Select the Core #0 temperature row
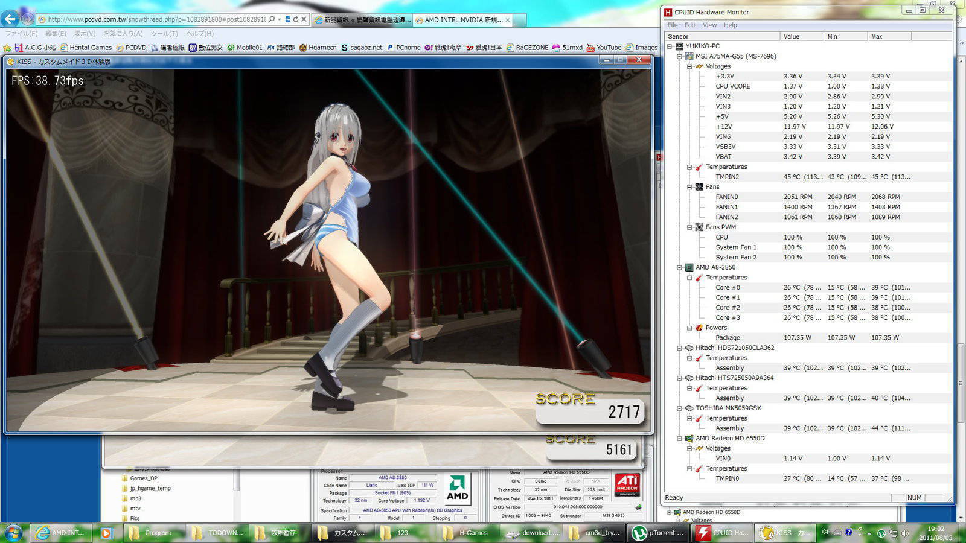 click(x=809, y=287)
